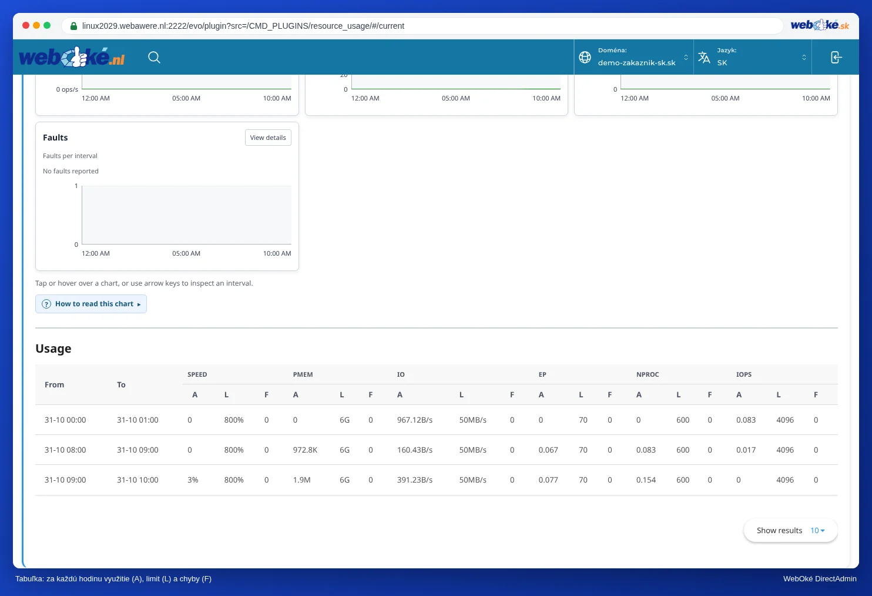Sort by the From column header
This screenshot has height=596, width=872.
pos(54,384)
